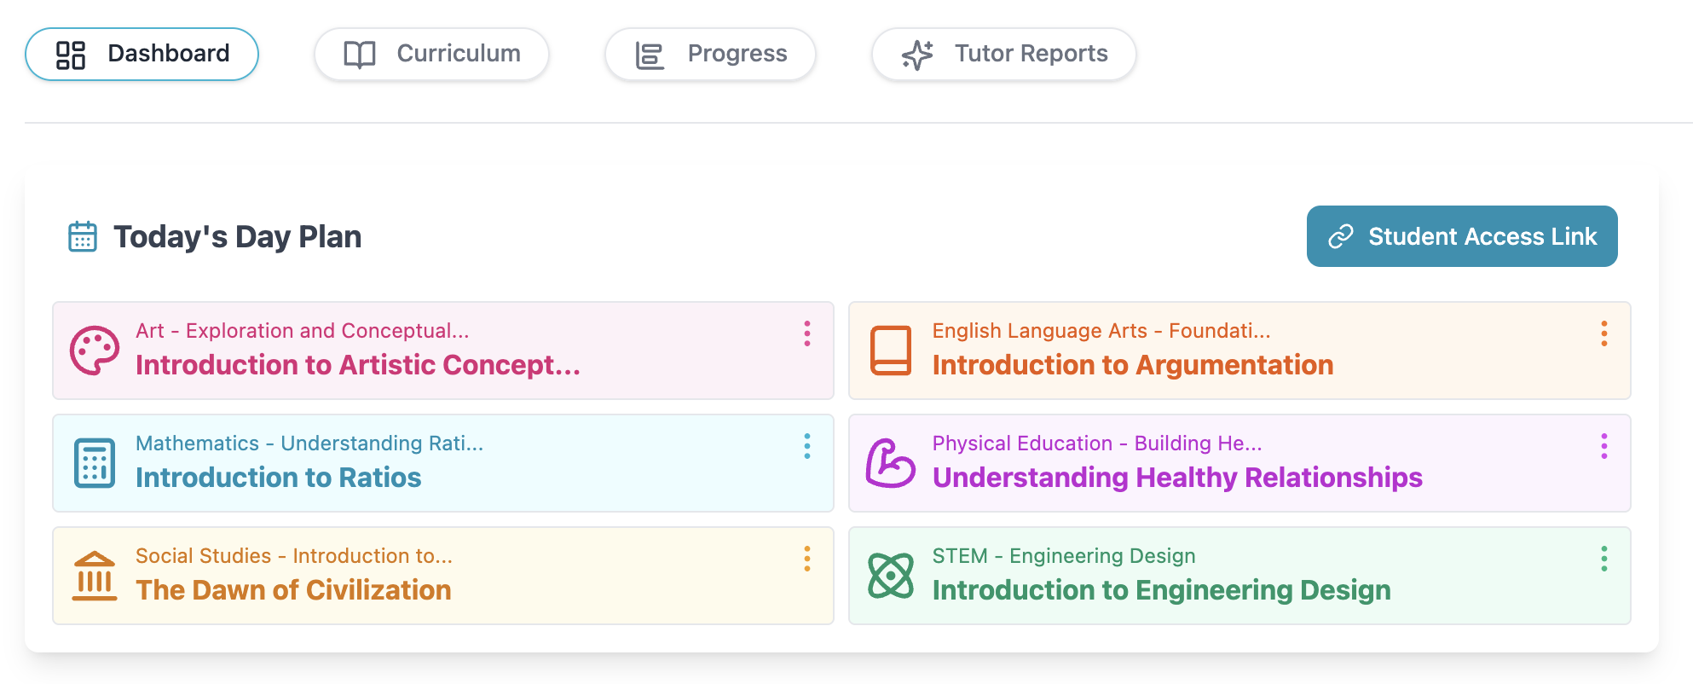
Task: Click the English Language Arts book icon
Action: click(x=891, y=351)
